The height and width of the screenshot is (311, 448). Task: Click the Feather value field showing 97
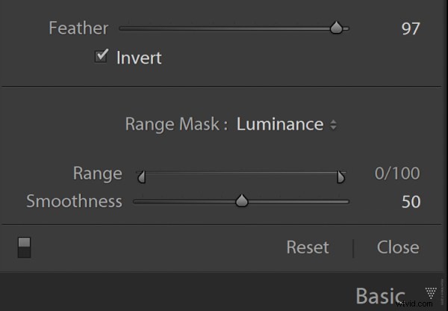pyautogui.click(x=410, y=29)
